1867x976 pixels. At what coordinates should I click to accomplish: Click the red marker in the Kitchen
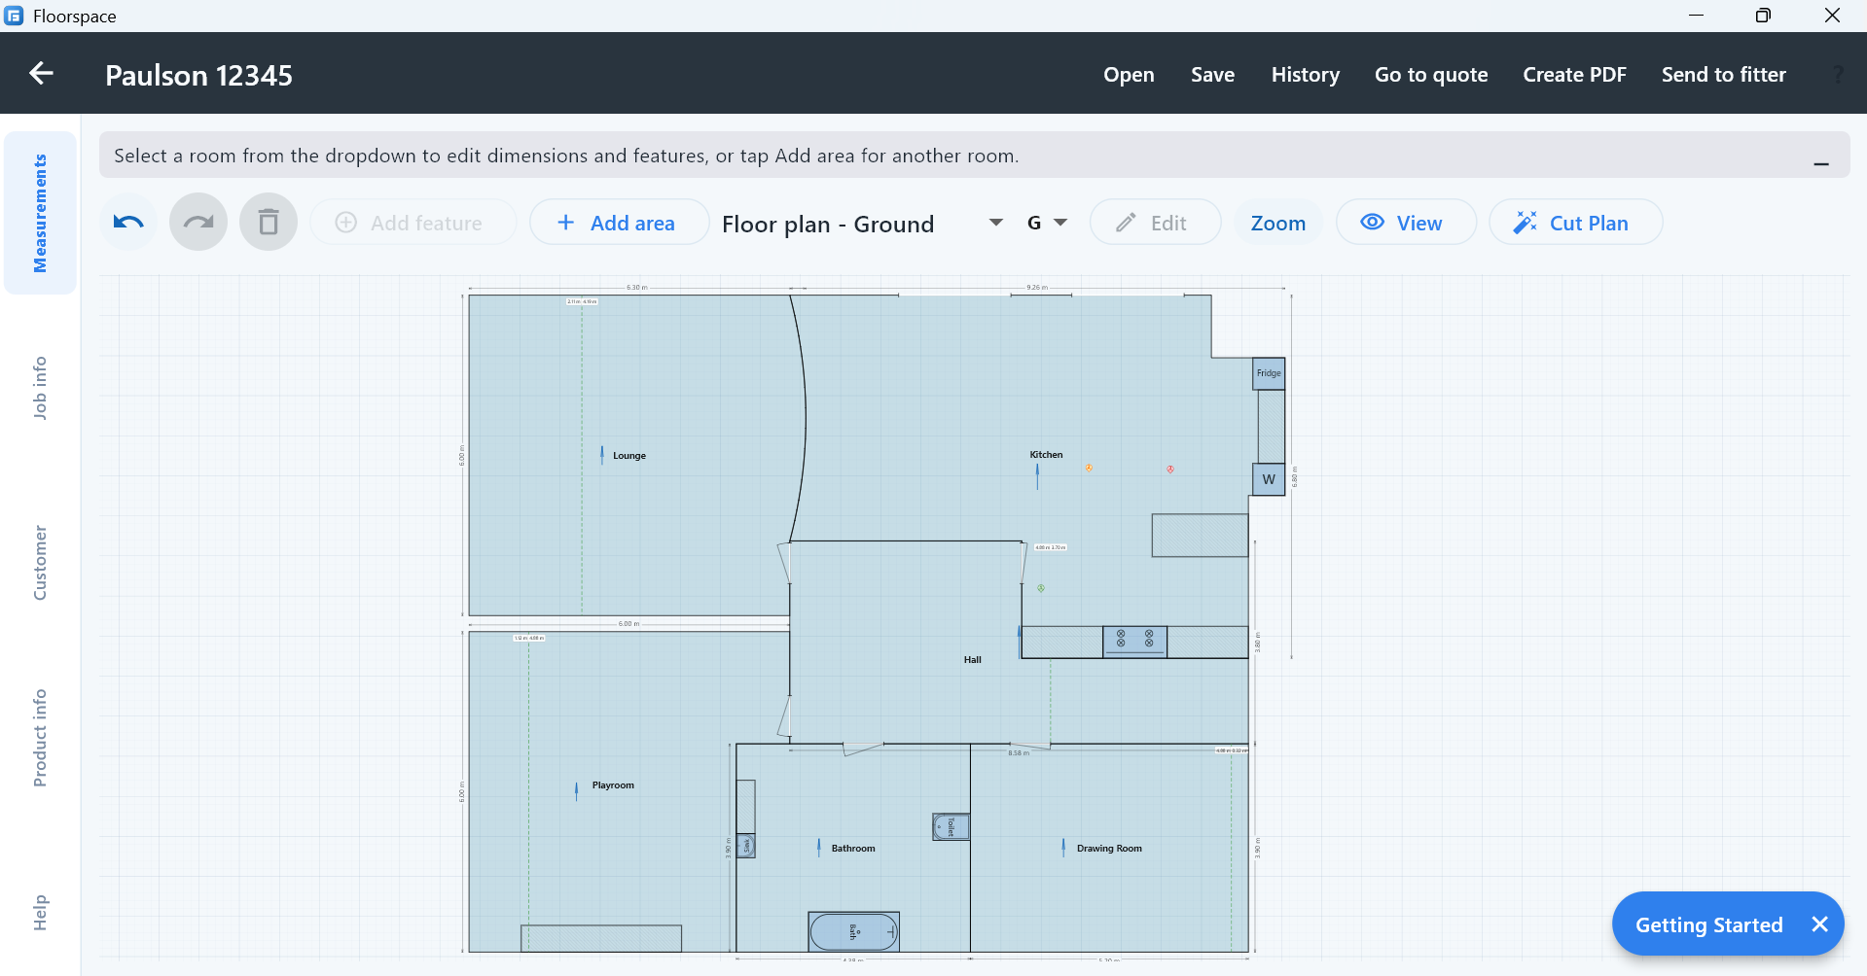tap(1170, 469)
